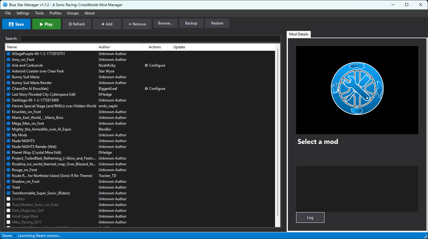Image resolution: width=428 pixels, height=239 pixels.
Task: Select the Last Story Flooded City Cyberspace Edit row
Action: click(x=140, y=94)
